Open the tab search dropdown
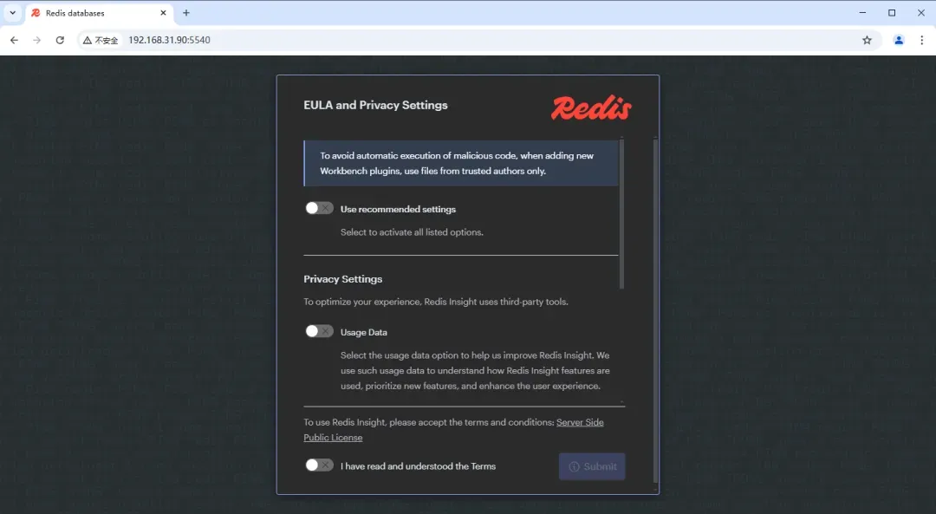This screenshot has height=514, width=936. pos(12,12)
